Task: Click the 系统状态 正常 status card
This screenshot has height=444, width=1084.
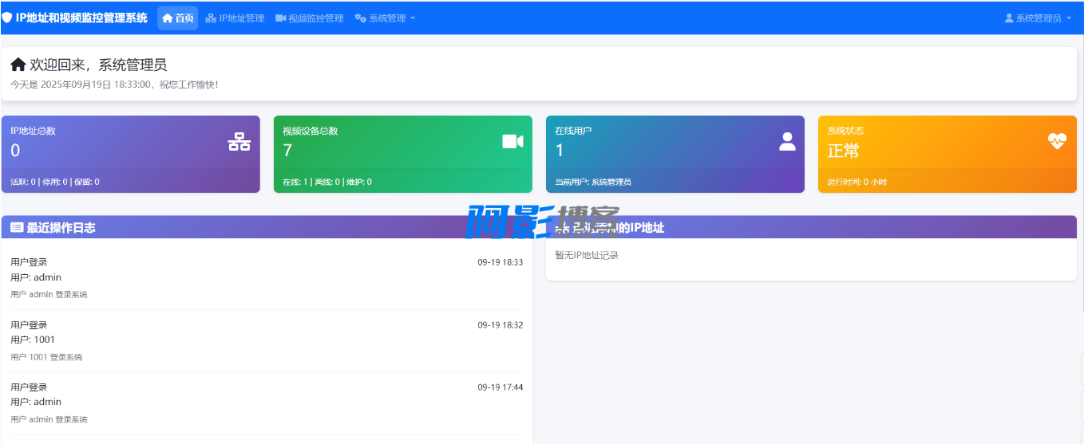Action: point(947,154)
